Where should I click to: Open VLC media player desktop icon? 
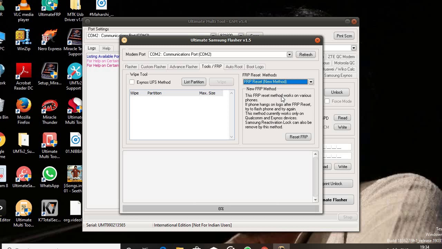coord(23,10)
